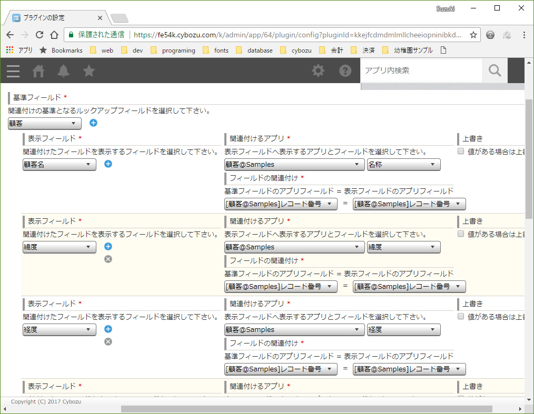Click the URL address bar
Viewport: 534px width, 414px height.
(296, 35)
